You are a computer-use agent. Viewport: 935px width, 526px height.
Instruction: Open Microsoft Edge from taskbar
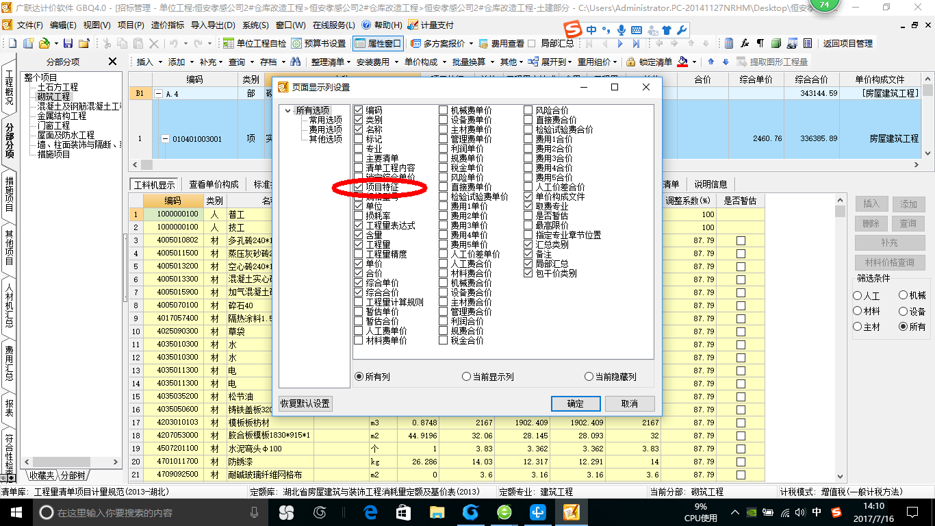[370, 512]
